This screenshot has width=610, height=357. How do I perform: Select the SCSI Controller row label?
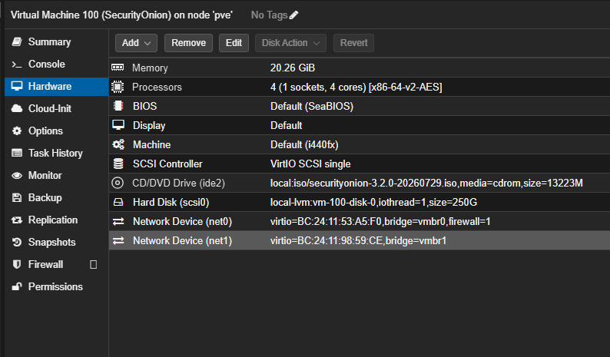tap(167, 164)
